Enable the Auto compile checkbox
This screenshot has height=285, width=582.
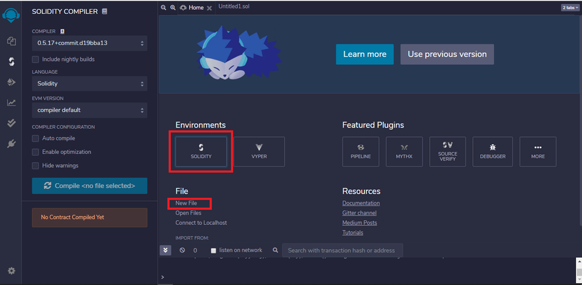click(36, 138)
